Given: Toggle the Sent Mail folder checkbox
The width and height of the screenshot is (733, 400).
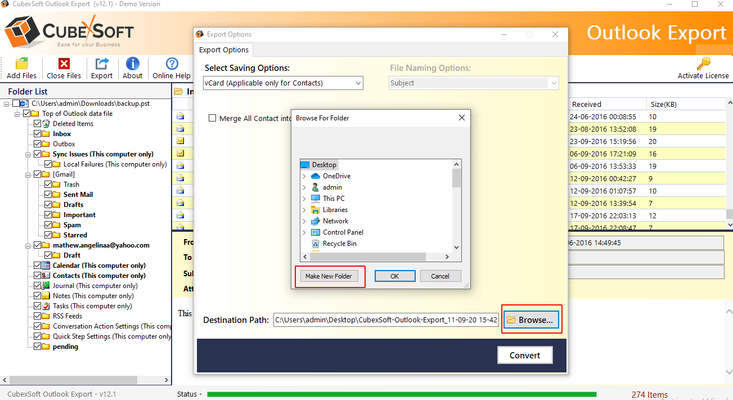Looking at the screenshot, I should pos(48,195).
